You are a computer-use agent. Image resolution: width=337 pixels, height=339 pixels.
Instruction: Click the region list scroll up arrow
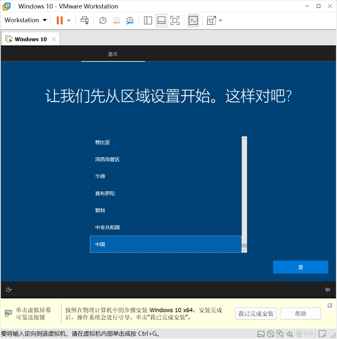(x=244, y=139)
